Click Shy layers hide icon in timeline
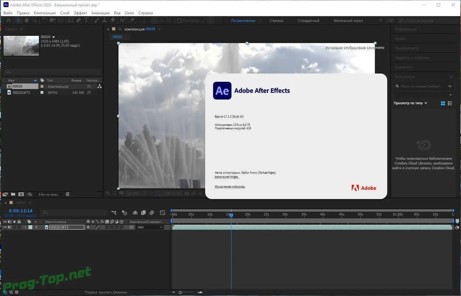The height and width of the screenshot is (296, 461). point(135,213)
